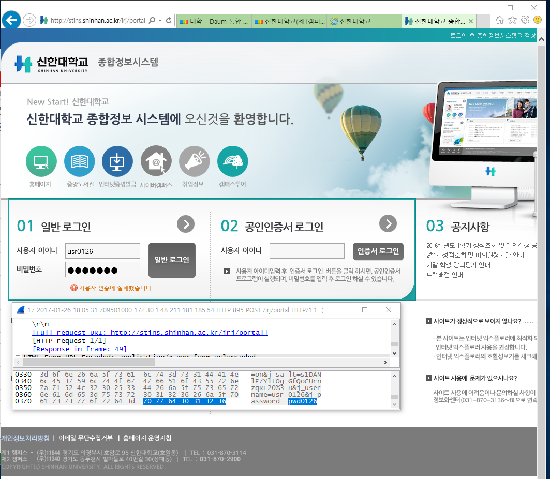Click the browser Home icon

[499, 20]
